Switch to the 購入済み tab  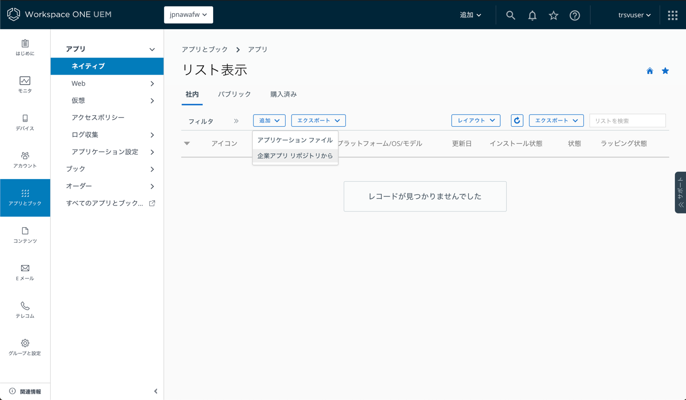(x=283, y=94)
